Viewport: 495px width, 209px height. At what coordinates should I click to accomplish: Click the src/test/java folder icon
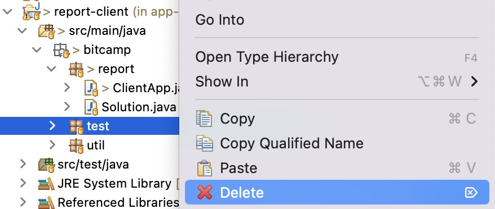47,165
